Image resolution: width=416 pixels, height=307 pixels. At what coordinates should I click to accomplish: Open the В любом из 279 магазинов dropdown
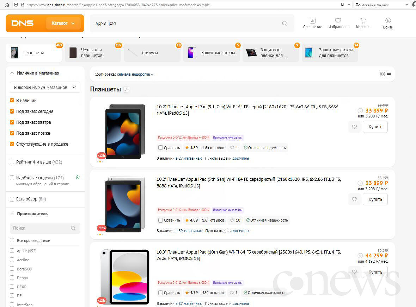click(x=45, y=87)
